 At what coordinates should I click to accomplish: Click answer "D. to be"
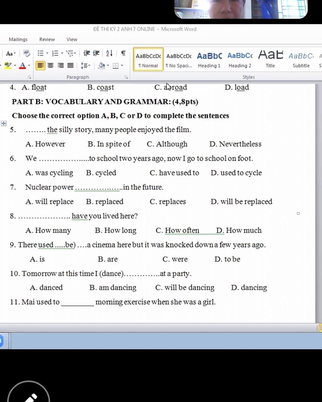(x=227, y=259)
